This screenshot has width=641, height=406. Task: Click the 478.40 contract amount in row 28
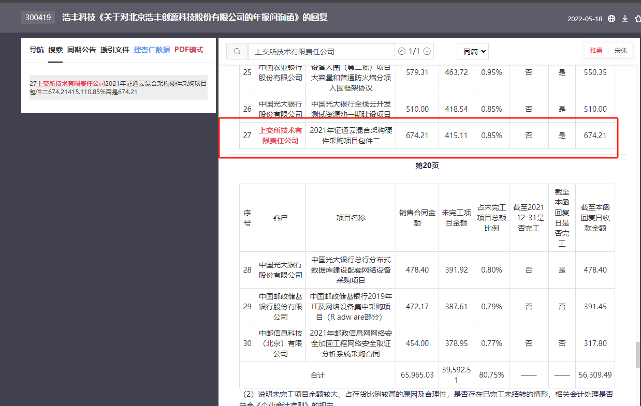[417, 270]
